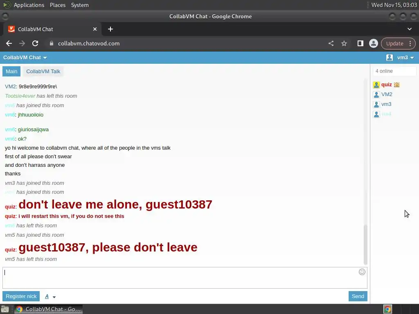Click the clock Wed Nov 15, 03:03
This screenshot has height=314, width=419.
pos(394,5)
